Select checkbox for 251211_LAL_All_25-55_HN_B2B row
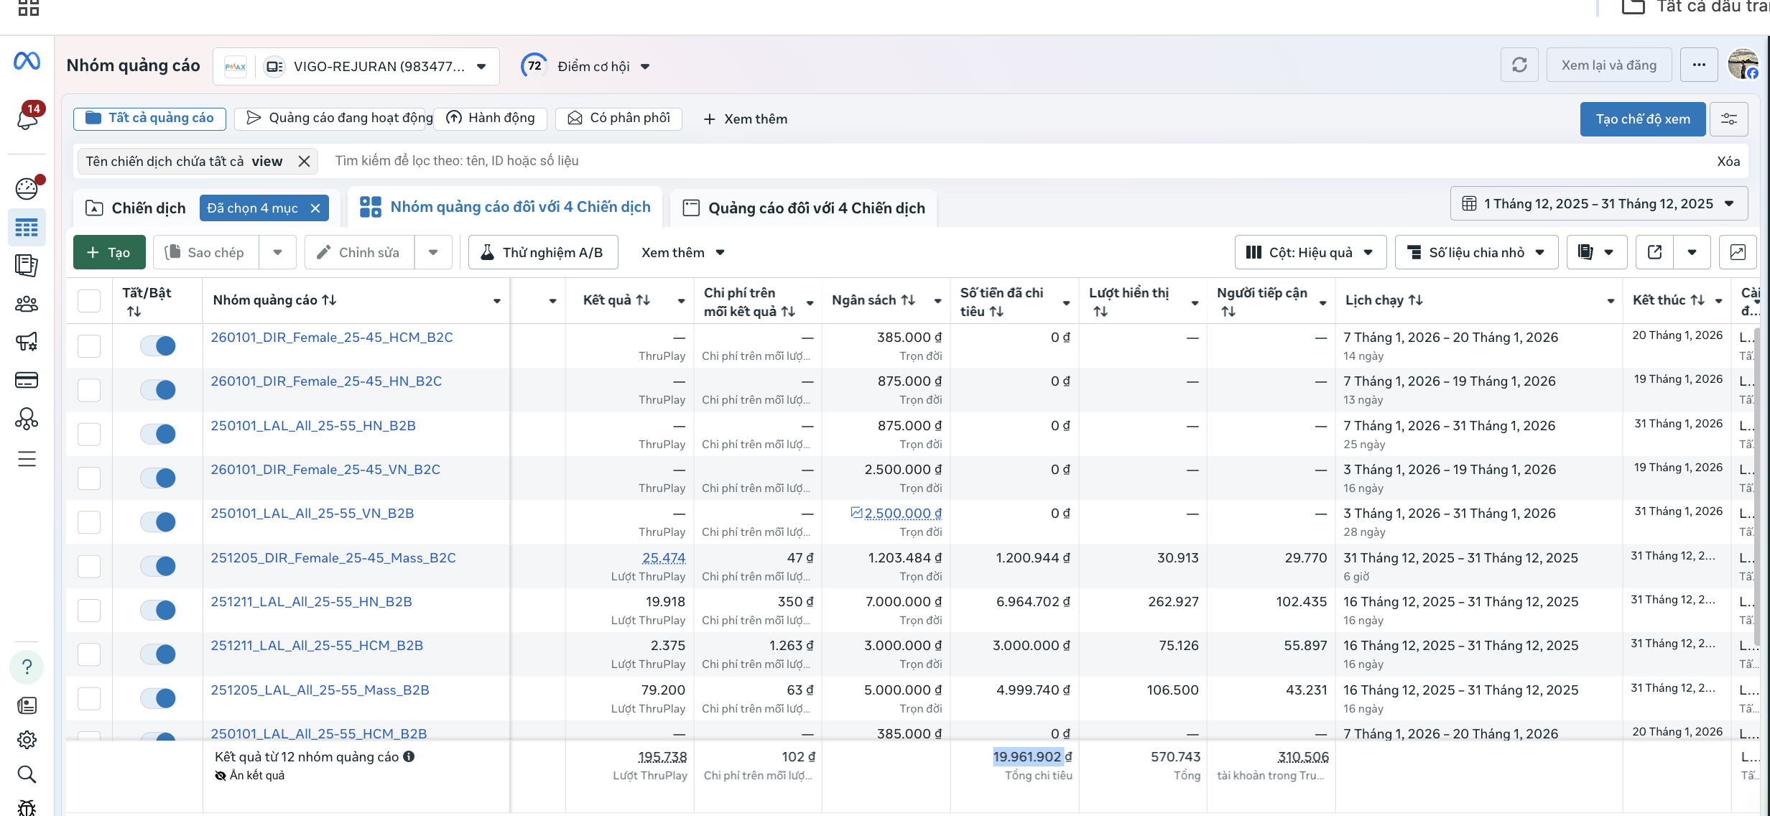This screenshot has height=816, width=1770. (89, 610)
